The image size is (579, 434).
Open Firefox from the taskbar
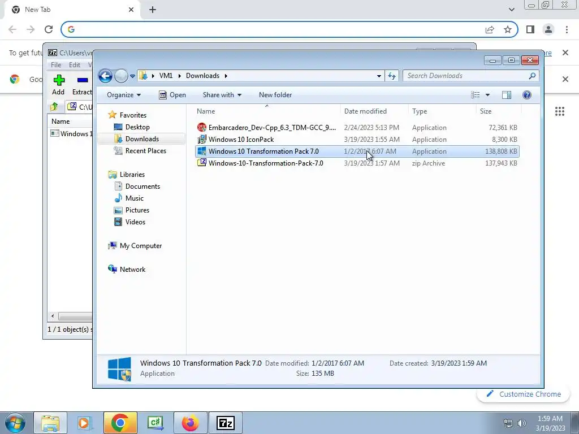[190, 423]
